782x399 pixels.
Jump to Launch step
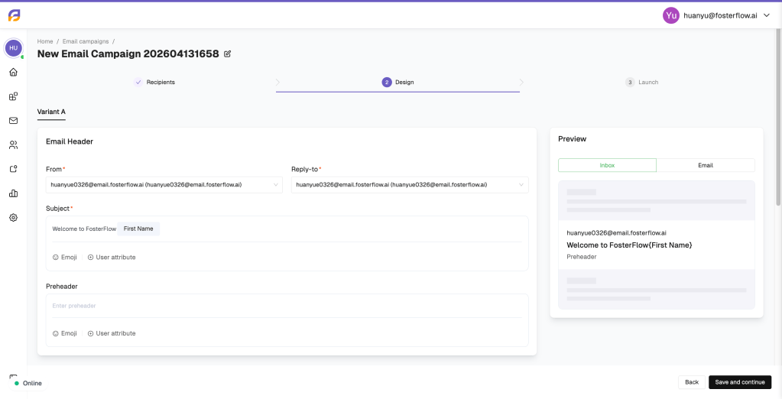[x=642, y=83]
